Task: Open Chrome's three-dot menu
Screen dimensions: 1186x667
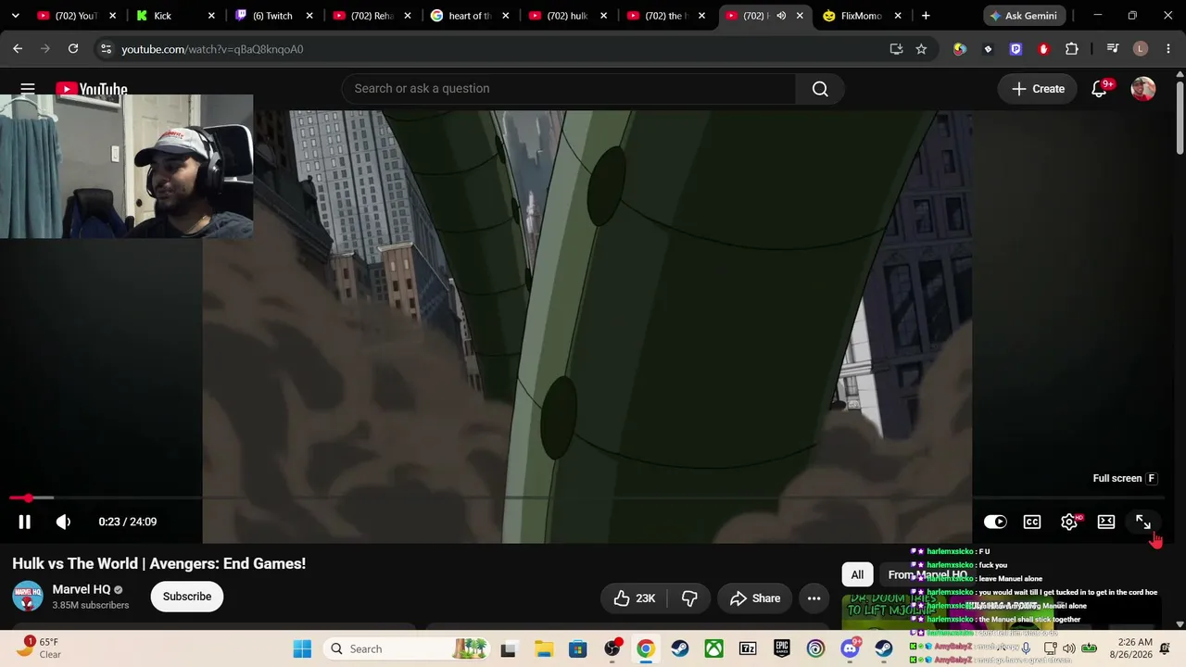Action: pyautogui.click(x=1167, y=49)
